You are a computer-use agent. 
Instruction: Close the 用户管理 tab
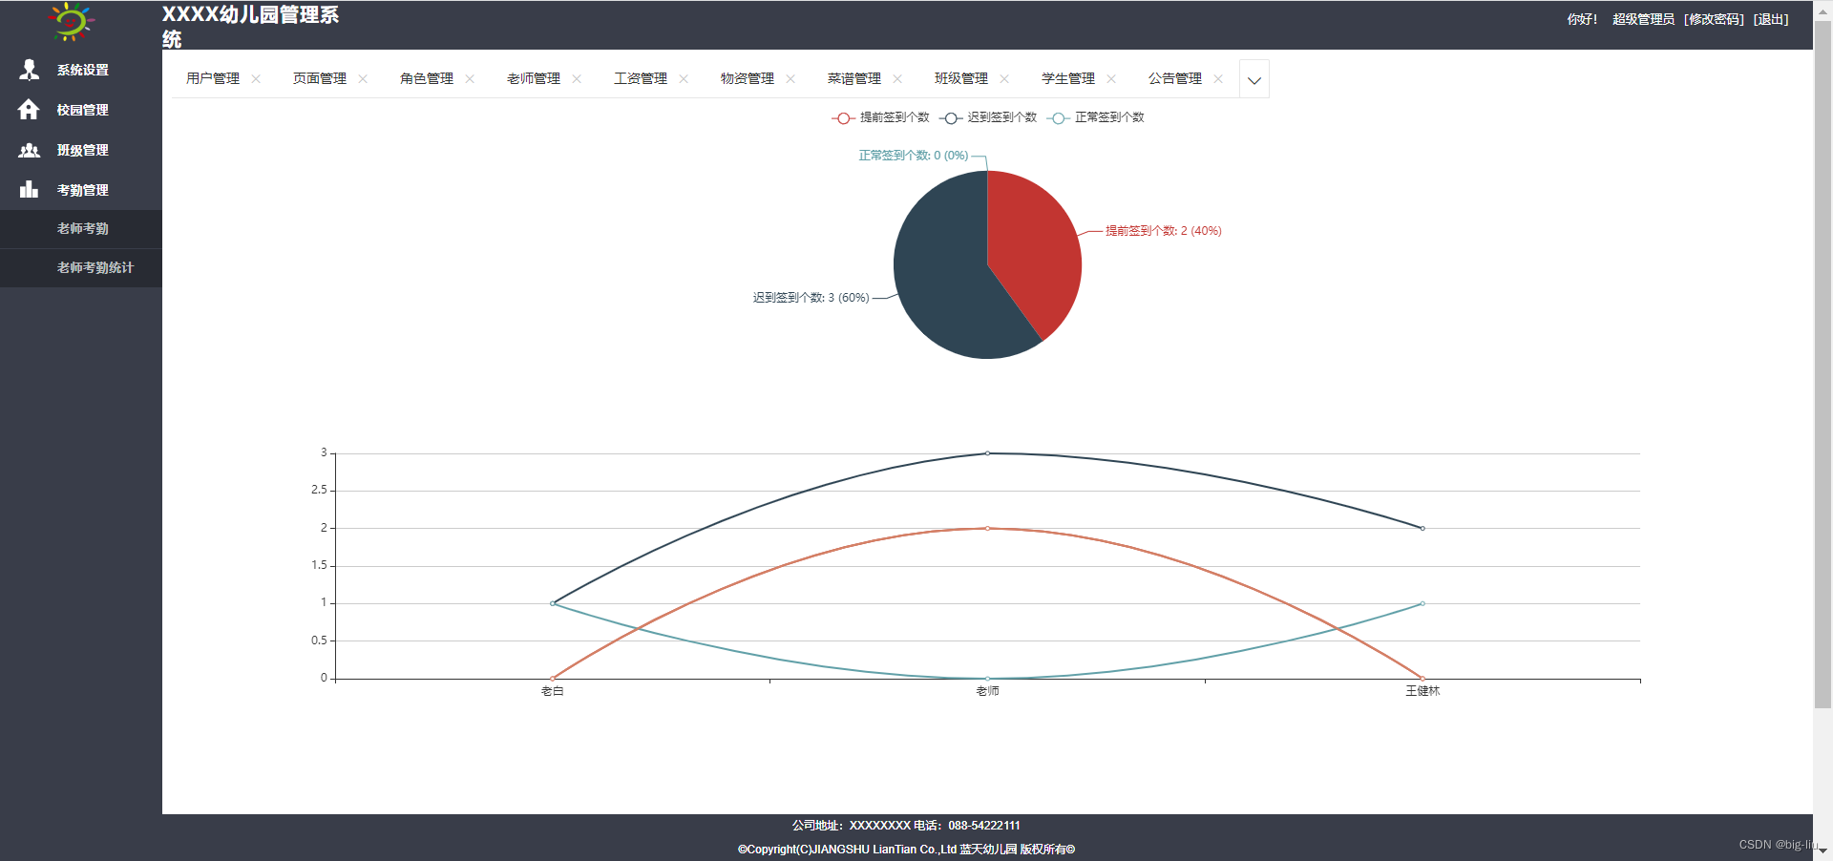tap(256, 79)
